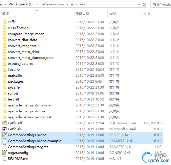The image size is (171, 165).
Task: Navigate to caffe-windows breadcrumb
Action: click(x=52, y=4)
